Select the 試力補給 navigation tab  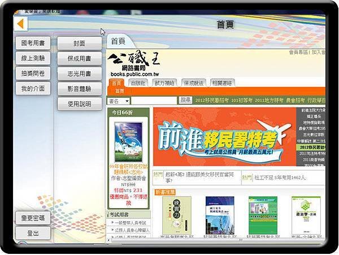164,83
